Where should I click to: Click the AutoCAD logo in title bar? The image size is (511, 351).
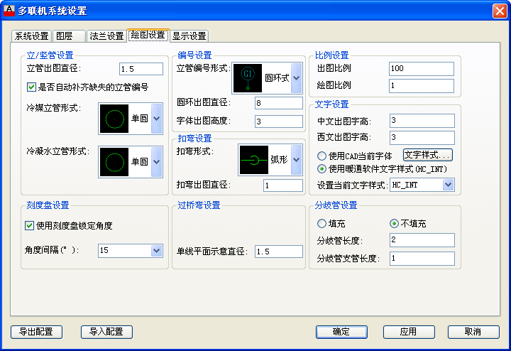click(x=9, y=10)
